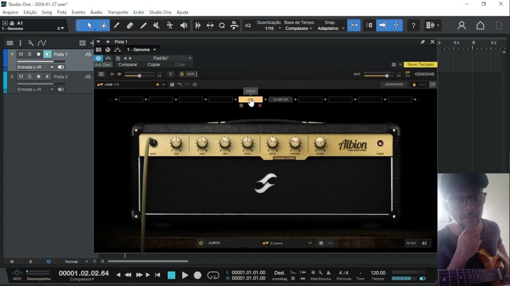Image resolution: width=510 pixels, height=286 pixels.
Task: Open Pista 1 Entrada L+R input dropdown
Action: [x=35, y=67]
